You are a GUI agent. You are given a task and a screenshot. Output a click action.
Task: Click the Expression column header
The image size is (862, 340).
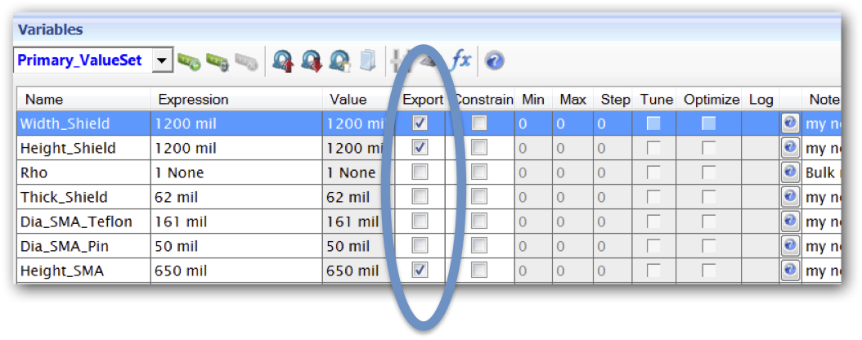pos(193,100)
